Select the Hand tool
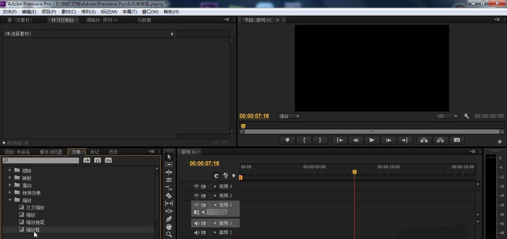 click(x=169, y=226)
